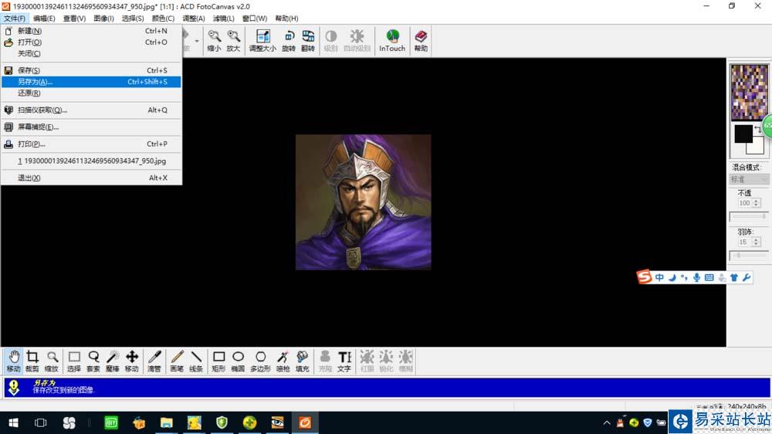This screenshot has height=434, width=772.
Task: Open the 文件(F) menu
Action: [14, 19]
